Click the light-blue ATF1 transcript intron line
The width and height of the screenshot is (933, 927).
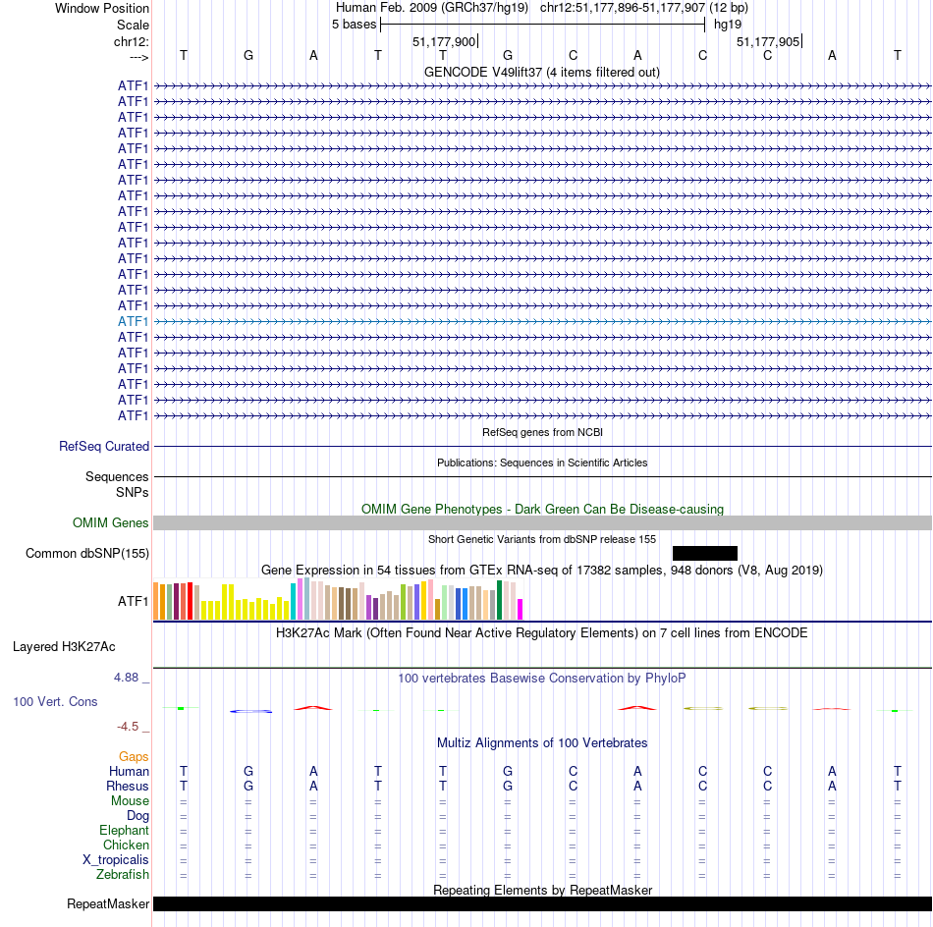543,321
